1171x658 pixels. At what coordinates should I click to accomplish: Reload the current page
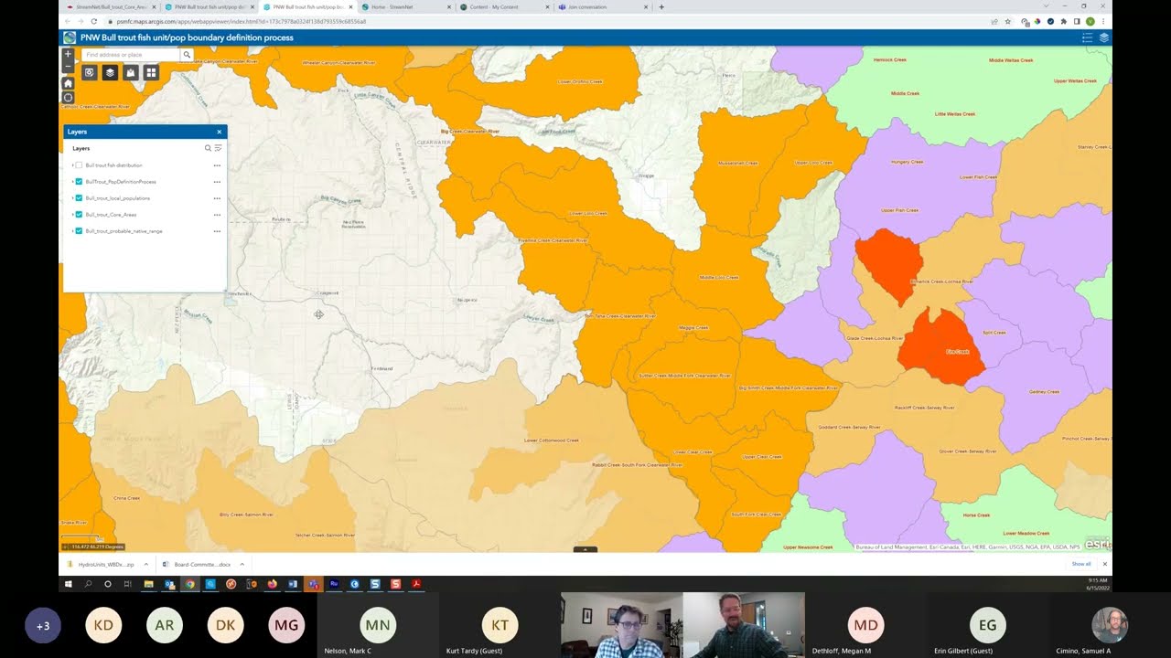[x=93, y=21]
